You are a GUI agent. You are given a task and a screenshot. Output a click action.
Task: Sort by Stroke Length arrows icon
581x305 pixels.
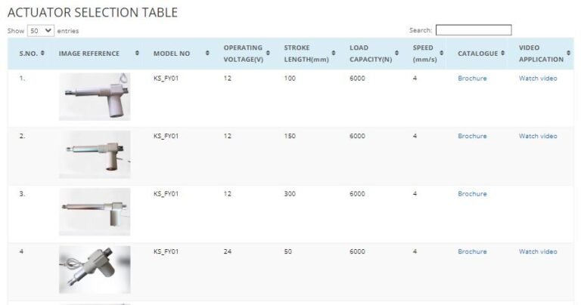click(x=333, y=54)
